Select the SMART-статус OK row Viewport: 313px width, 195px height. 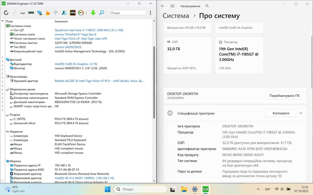79,106
